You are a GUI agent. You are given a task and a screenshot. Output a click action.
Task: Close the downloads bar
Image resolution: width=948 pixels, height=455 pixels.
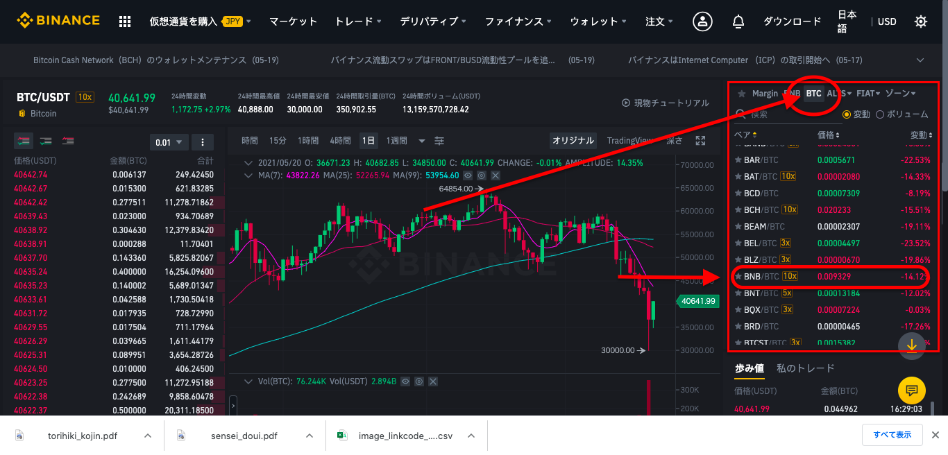[x=935, y=436]
